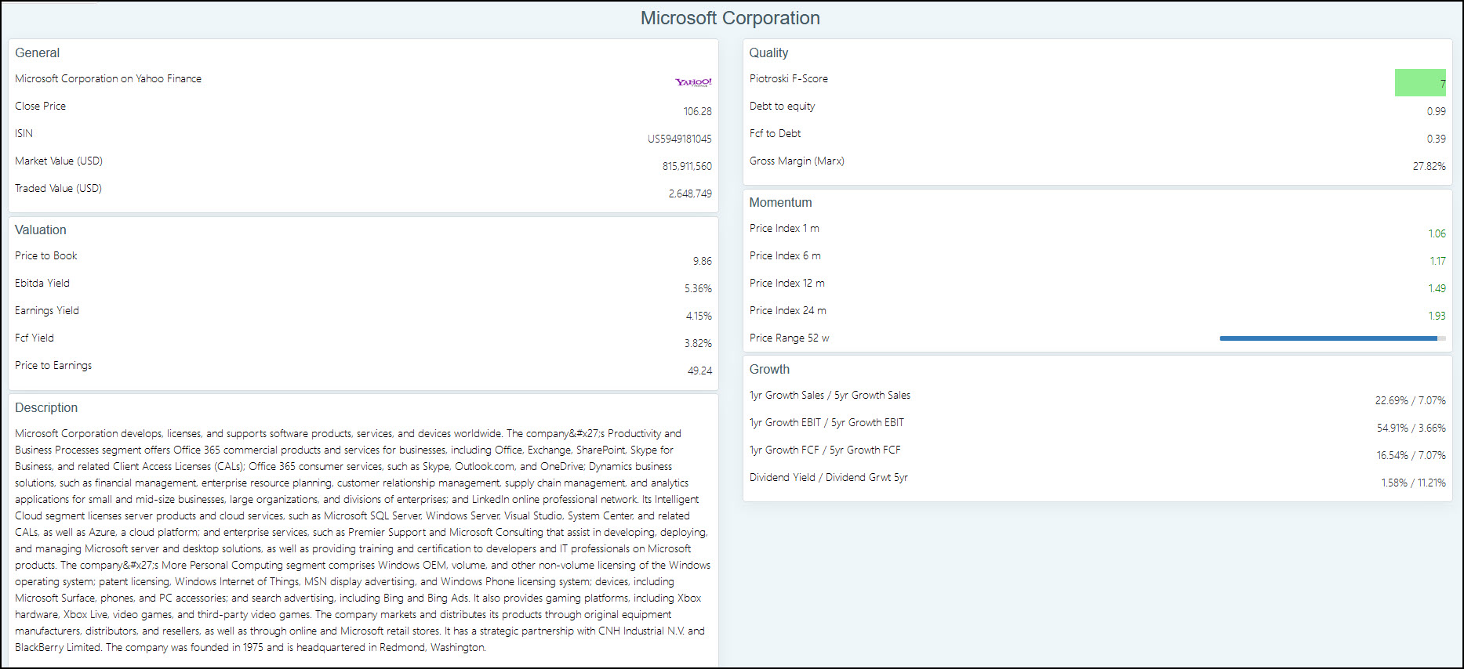Open the Yahoo Finance logo link
Screen dimensions: 1464x669
point(693,82)
